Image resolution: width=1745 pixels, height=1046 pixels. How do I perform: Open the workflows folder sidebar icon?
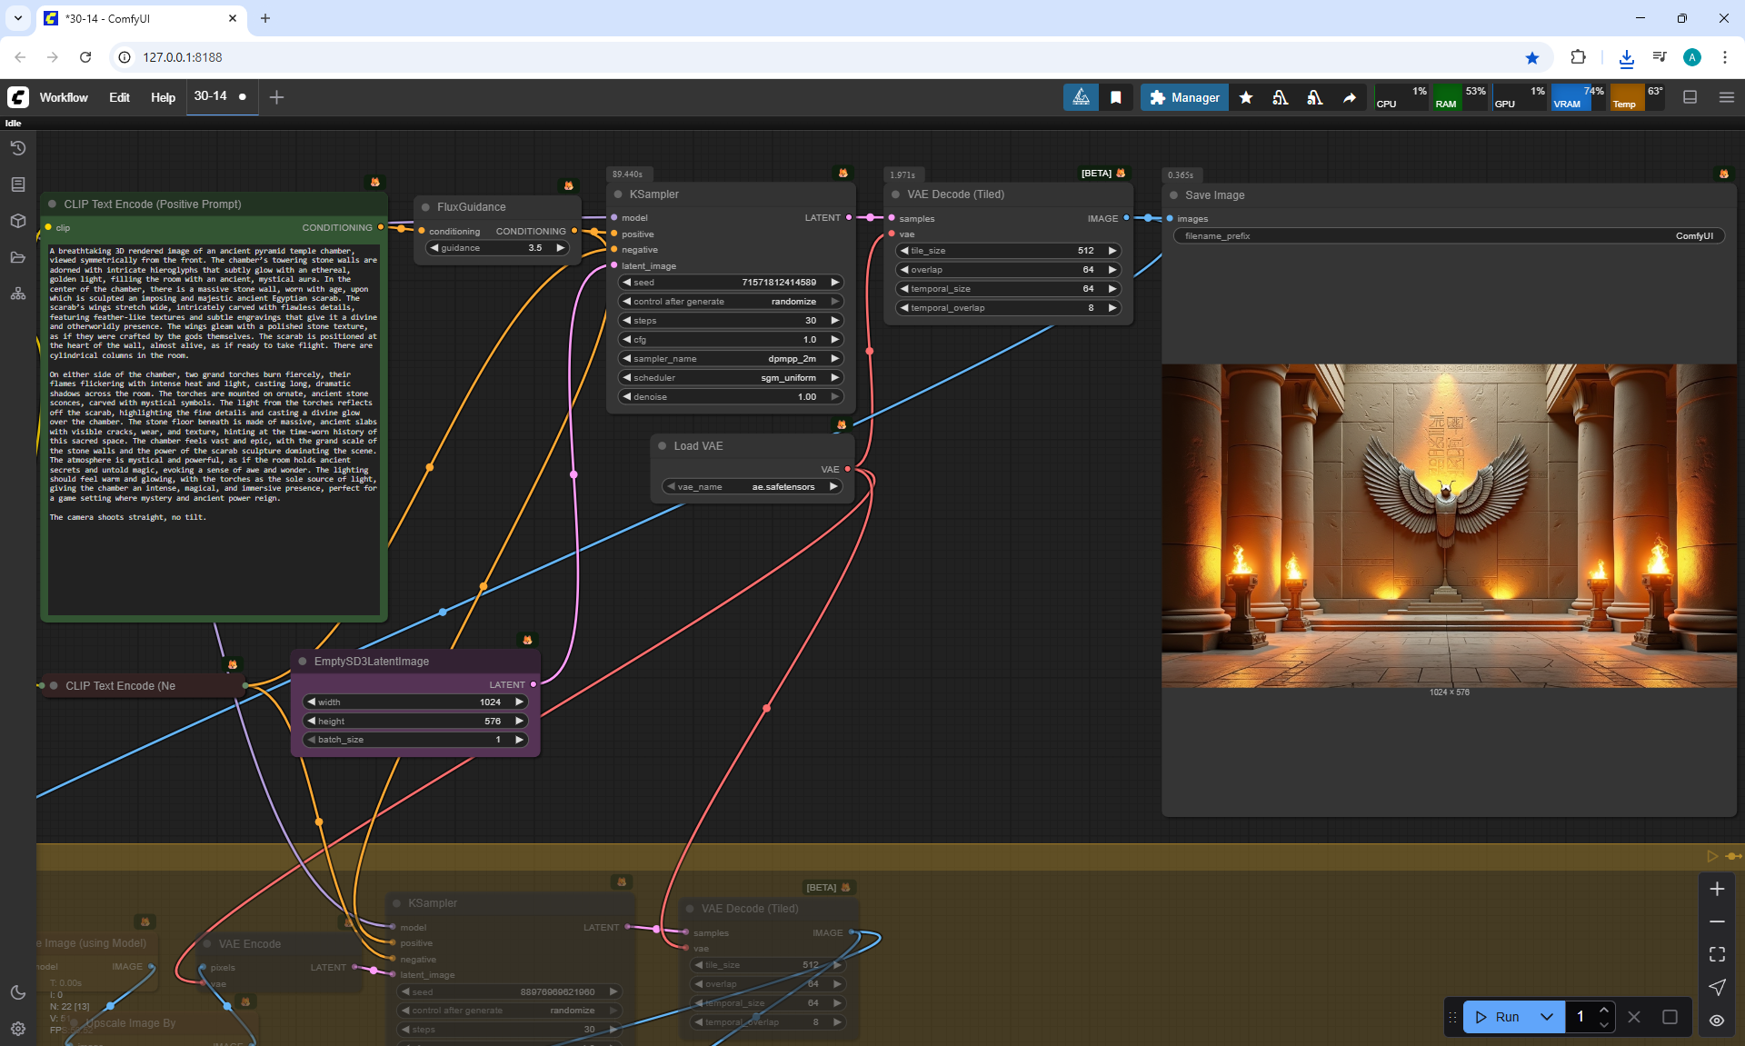18,257
